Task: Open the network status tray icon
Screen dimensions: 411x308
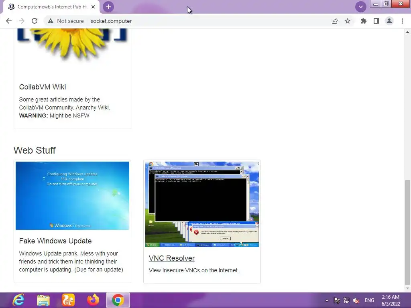Action: (x=346, y=300)
